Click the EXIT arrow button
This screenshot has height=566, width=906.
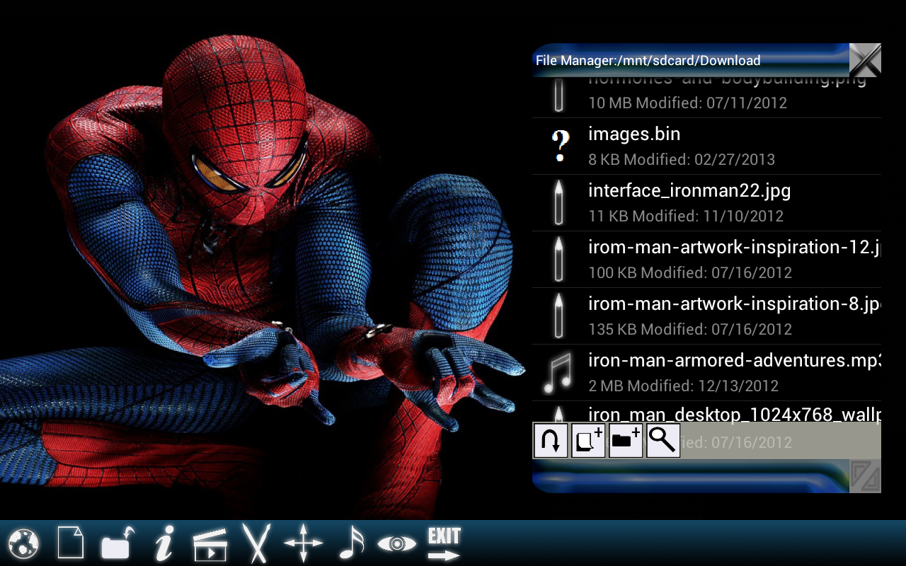444,544
